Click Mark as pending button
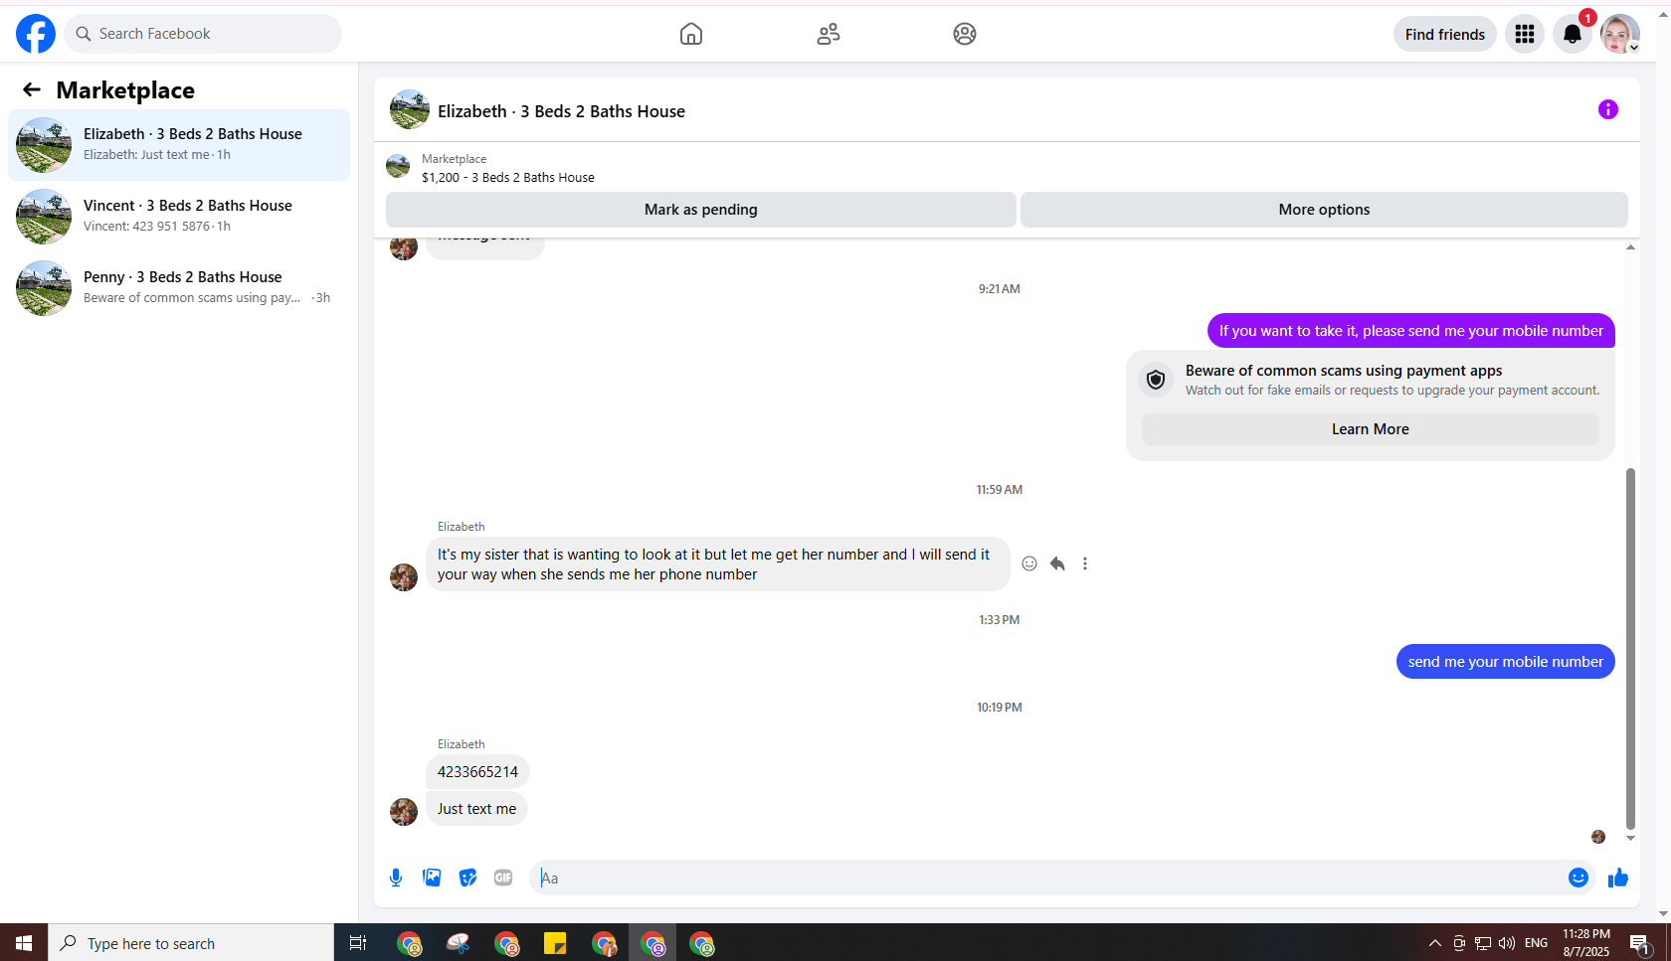This screenshot has height=961, width=1671. [x=701, y=210]
